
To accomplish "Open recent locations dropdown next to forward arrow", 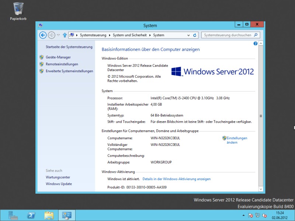I will pyautogui.click(x=58, y=35).
